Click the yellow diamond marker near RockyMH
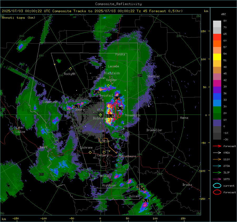Image resolution: width=237 pixels, height=222 pixels. 70,69
